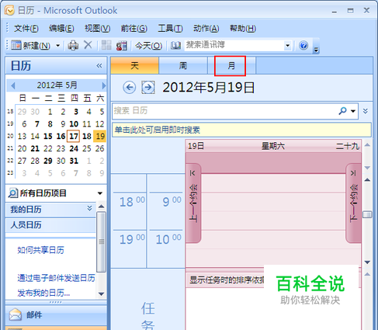This screenshot has width=378, height=330.
Task: Open search options dropdown arrow
Action: coord(353,111)
